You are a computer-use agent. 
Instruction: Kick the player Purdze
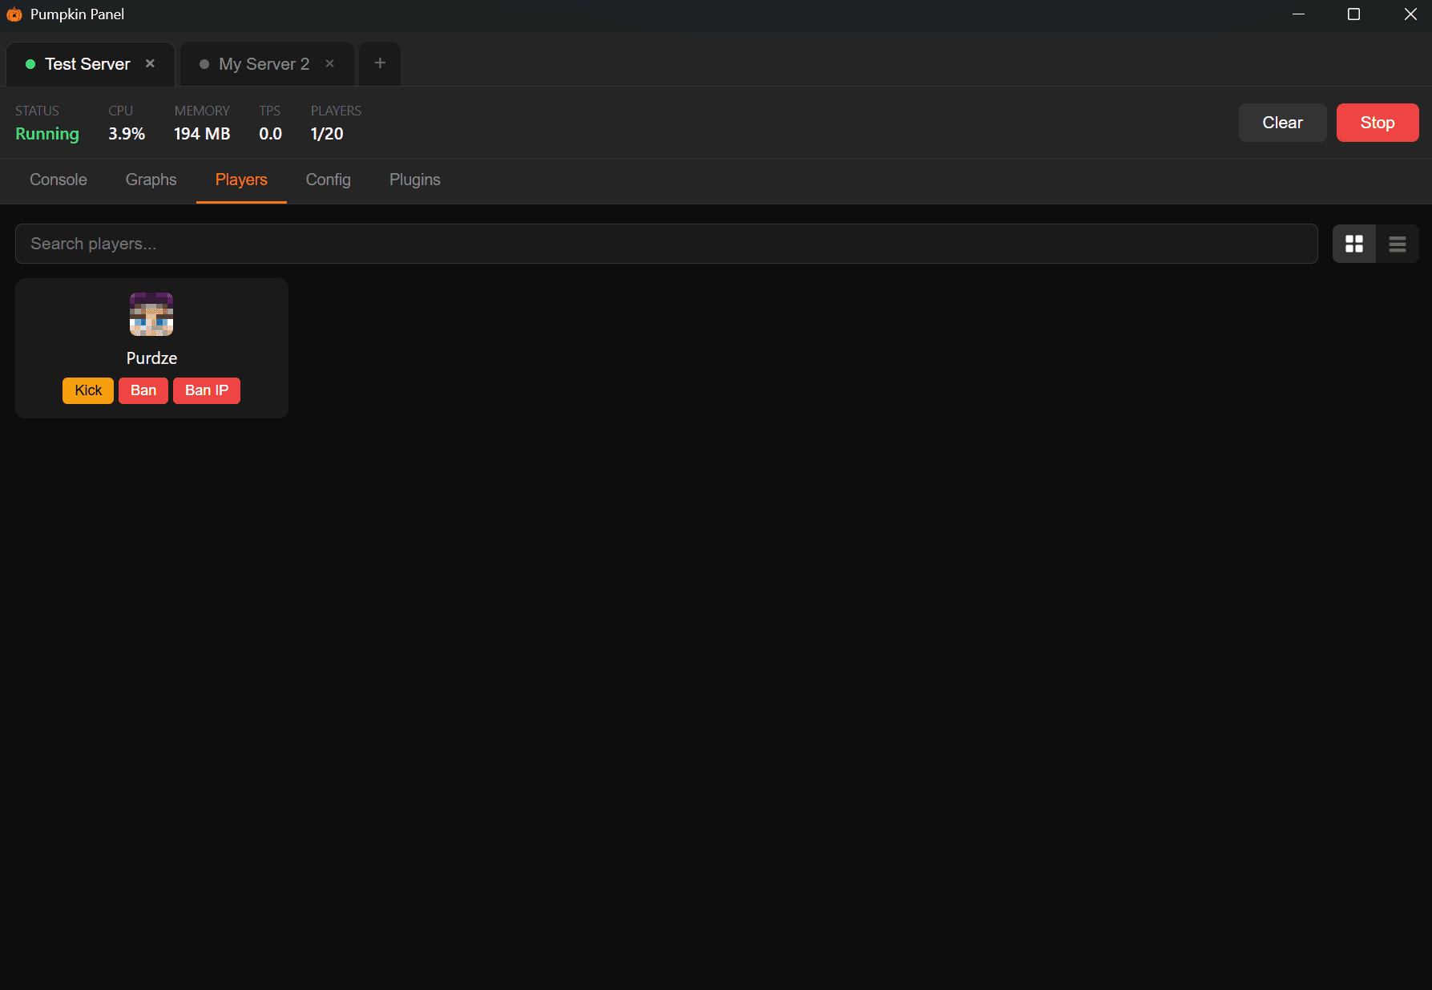(87, 390)
